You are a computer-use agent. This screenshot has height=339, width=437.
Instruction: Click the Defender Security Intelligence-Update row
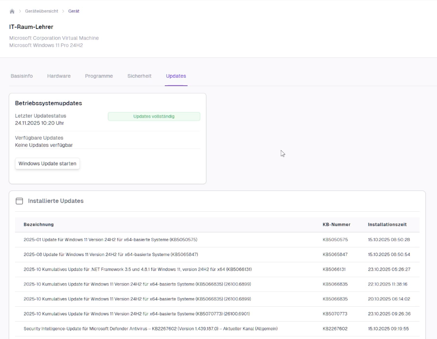(x=150, y=329)
